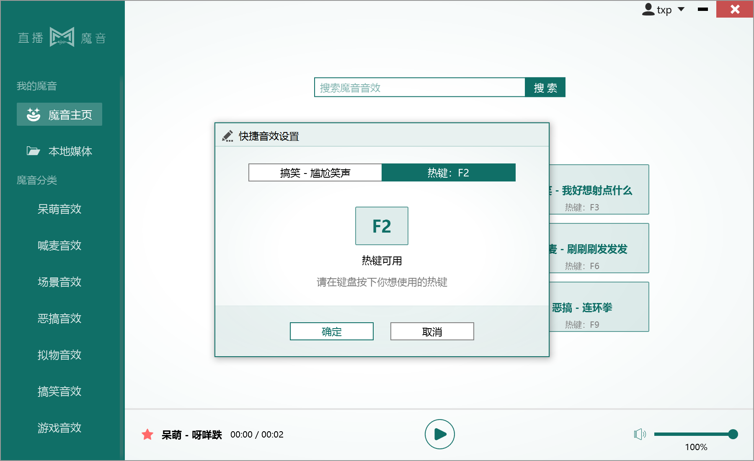This screenshot has height=461, width=754.
Task: Minimize the application window
Action: point(703,9)
